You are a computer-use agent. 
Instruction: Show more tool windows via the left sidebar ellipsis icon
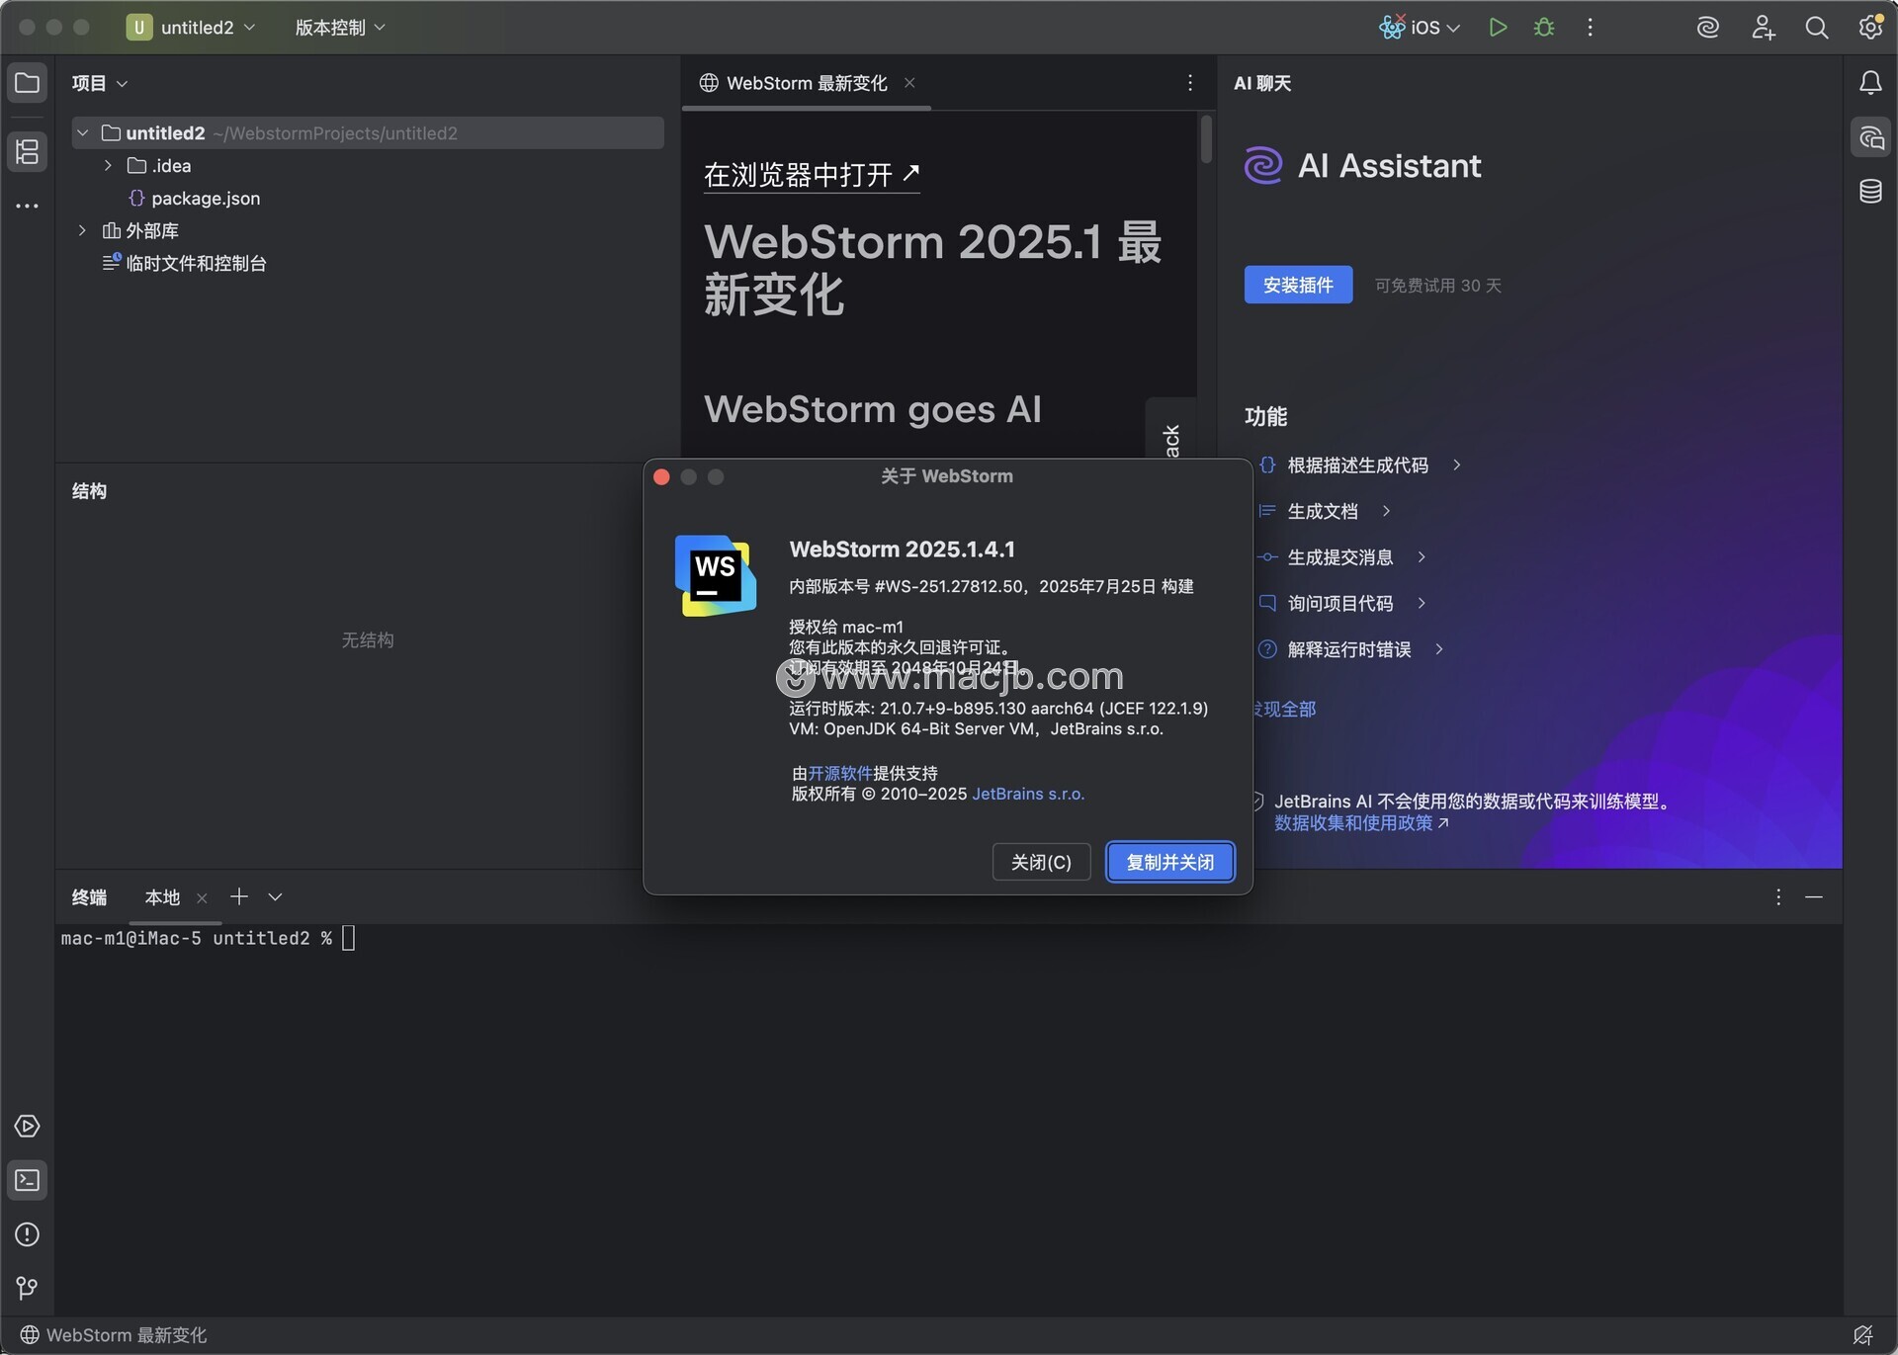27,206
